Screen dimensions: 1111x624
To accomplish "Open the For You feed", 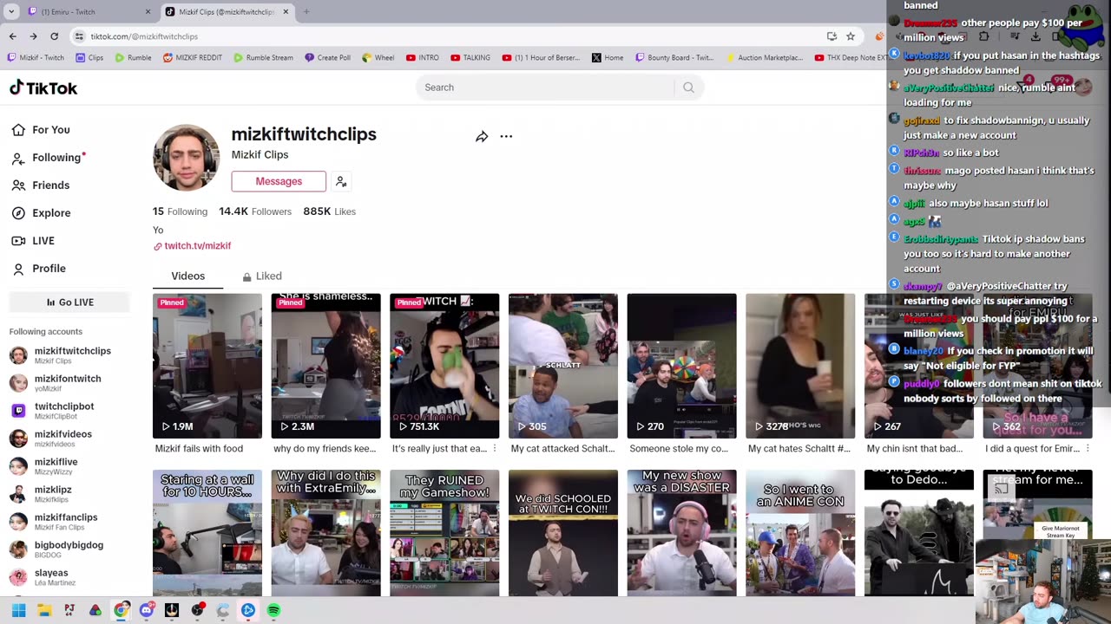I will [x=41, y=130].
